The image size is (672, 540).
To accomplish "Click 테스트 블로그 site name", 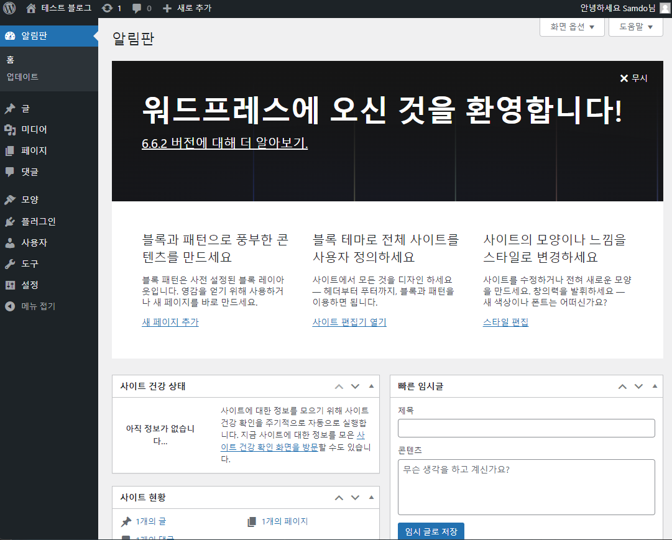I will click(67, 8).
